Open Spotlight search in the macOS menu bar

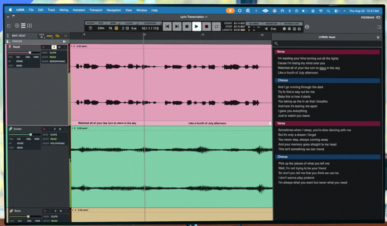pyautogui.click(x=328, y=11)
